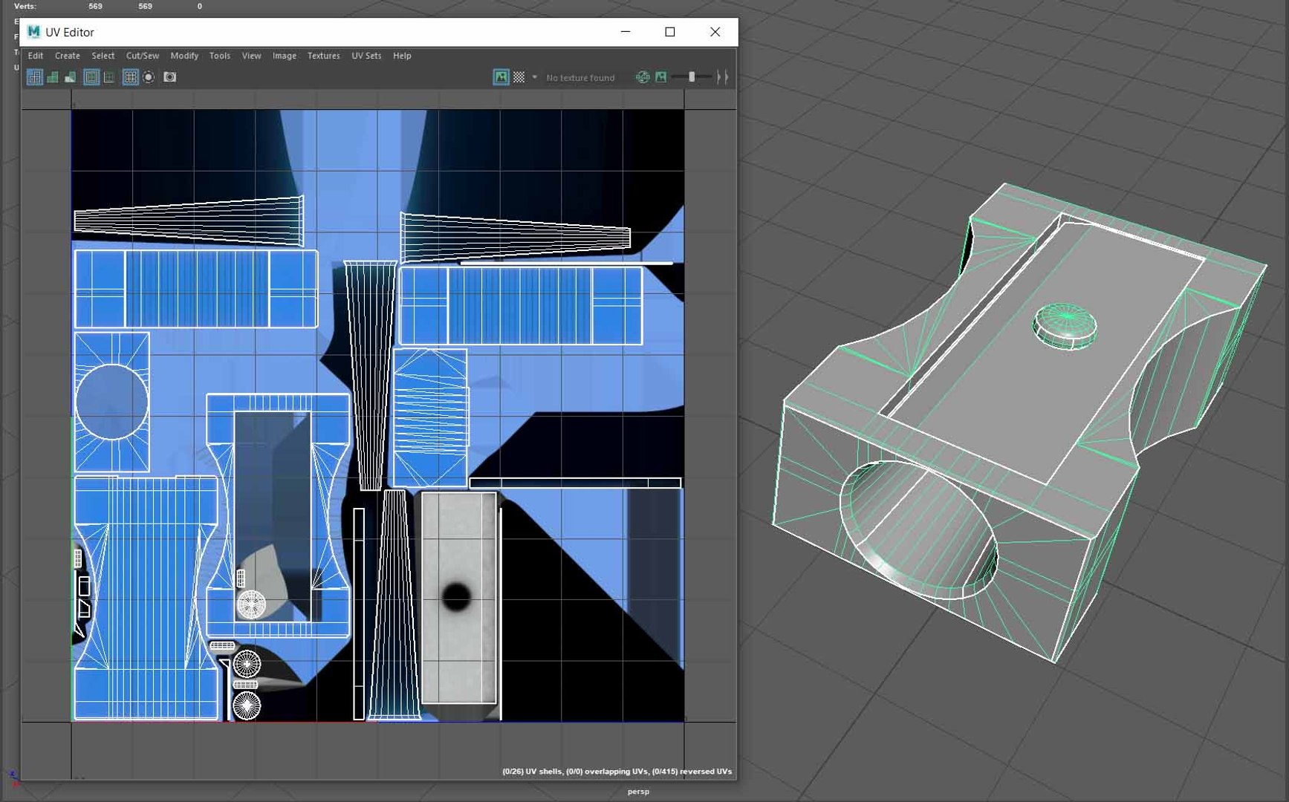
Task: Adjust the image dimming slider handle
Action: (x=692, y=77)
